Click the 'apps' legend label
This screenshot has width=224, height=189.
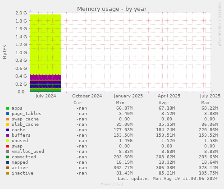pyautogui.click(x=17, y=108)
